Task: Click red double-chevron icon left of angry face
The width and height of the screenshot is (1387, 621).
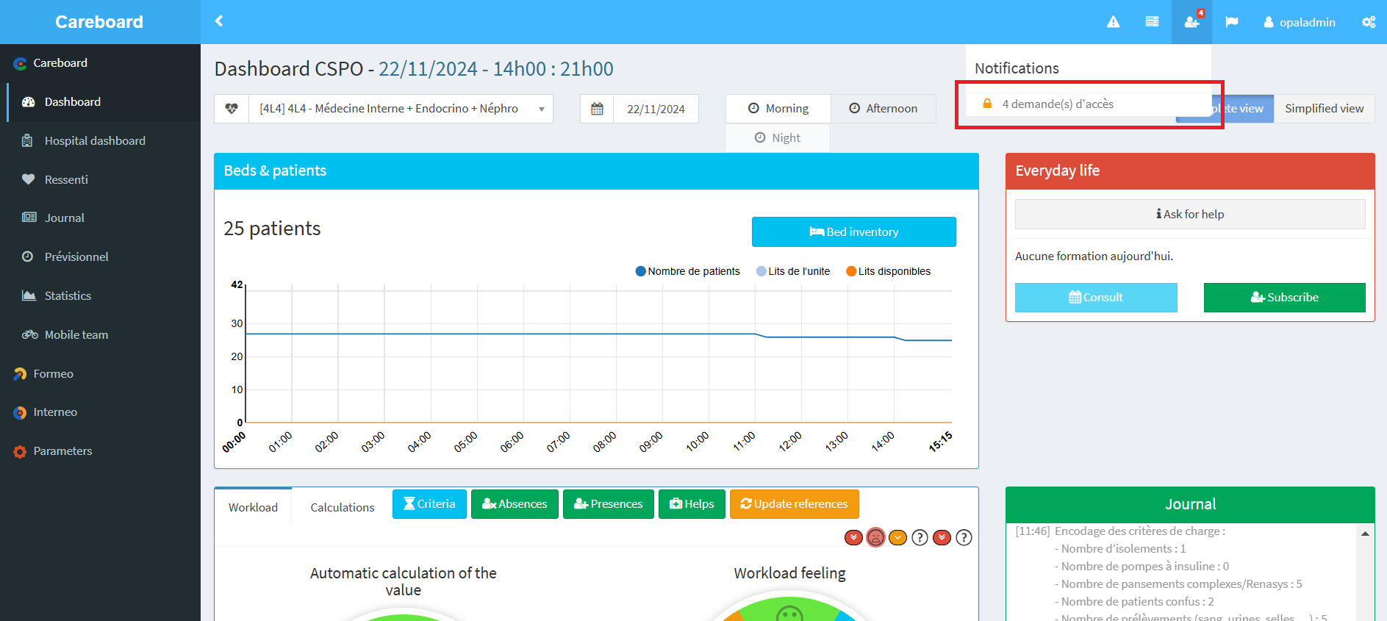Action: [853, 538]
